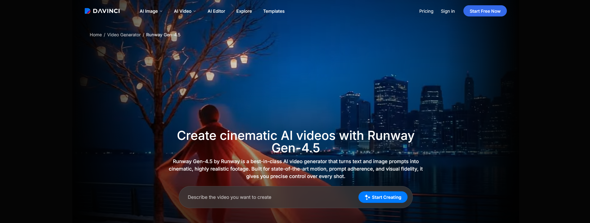The width and height of the screenshot is (590, 223).
Task: Open the AI Video menu
Action: (182, 11)
